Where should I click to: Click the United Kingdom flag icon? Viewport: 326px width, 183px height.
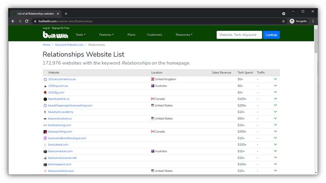[153, 79]
